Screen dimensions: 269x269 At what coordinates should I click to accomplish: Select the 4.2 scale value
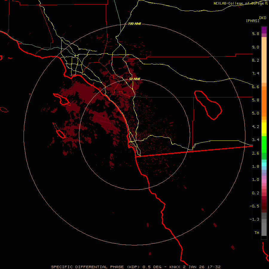256,127
